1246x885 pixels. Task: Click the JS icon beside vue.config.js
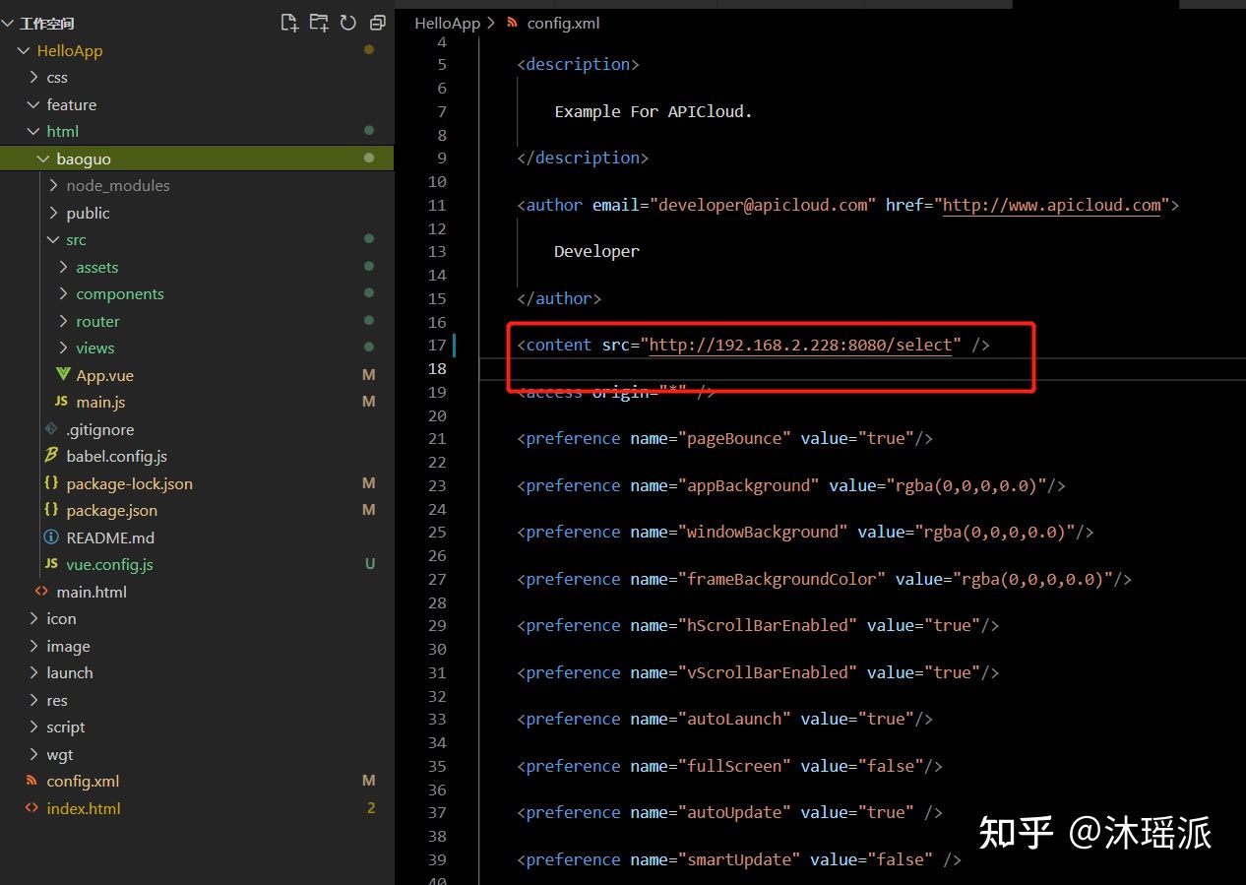pos(51,564)
